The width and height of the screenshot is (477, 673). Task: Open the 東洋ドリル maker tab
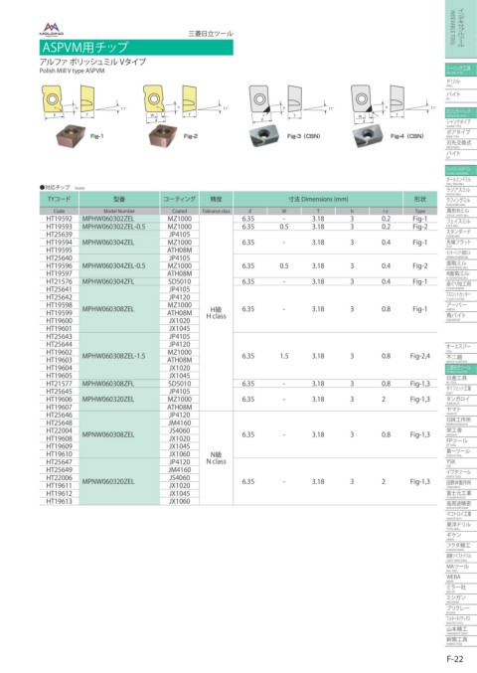[x=461, y=525]
